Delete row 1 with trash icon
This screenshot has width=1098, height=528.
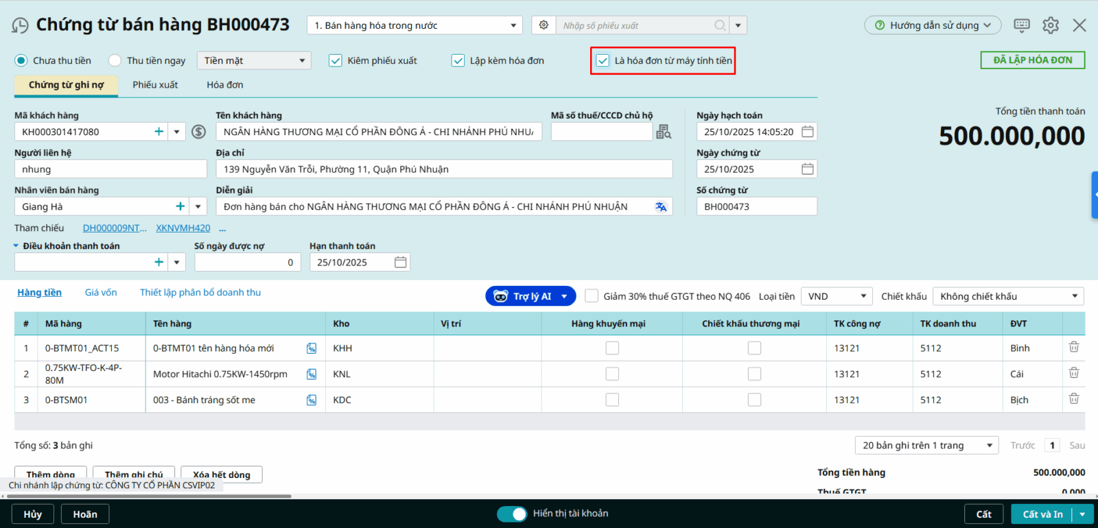pyautogui.click(x=1074, y=348)
